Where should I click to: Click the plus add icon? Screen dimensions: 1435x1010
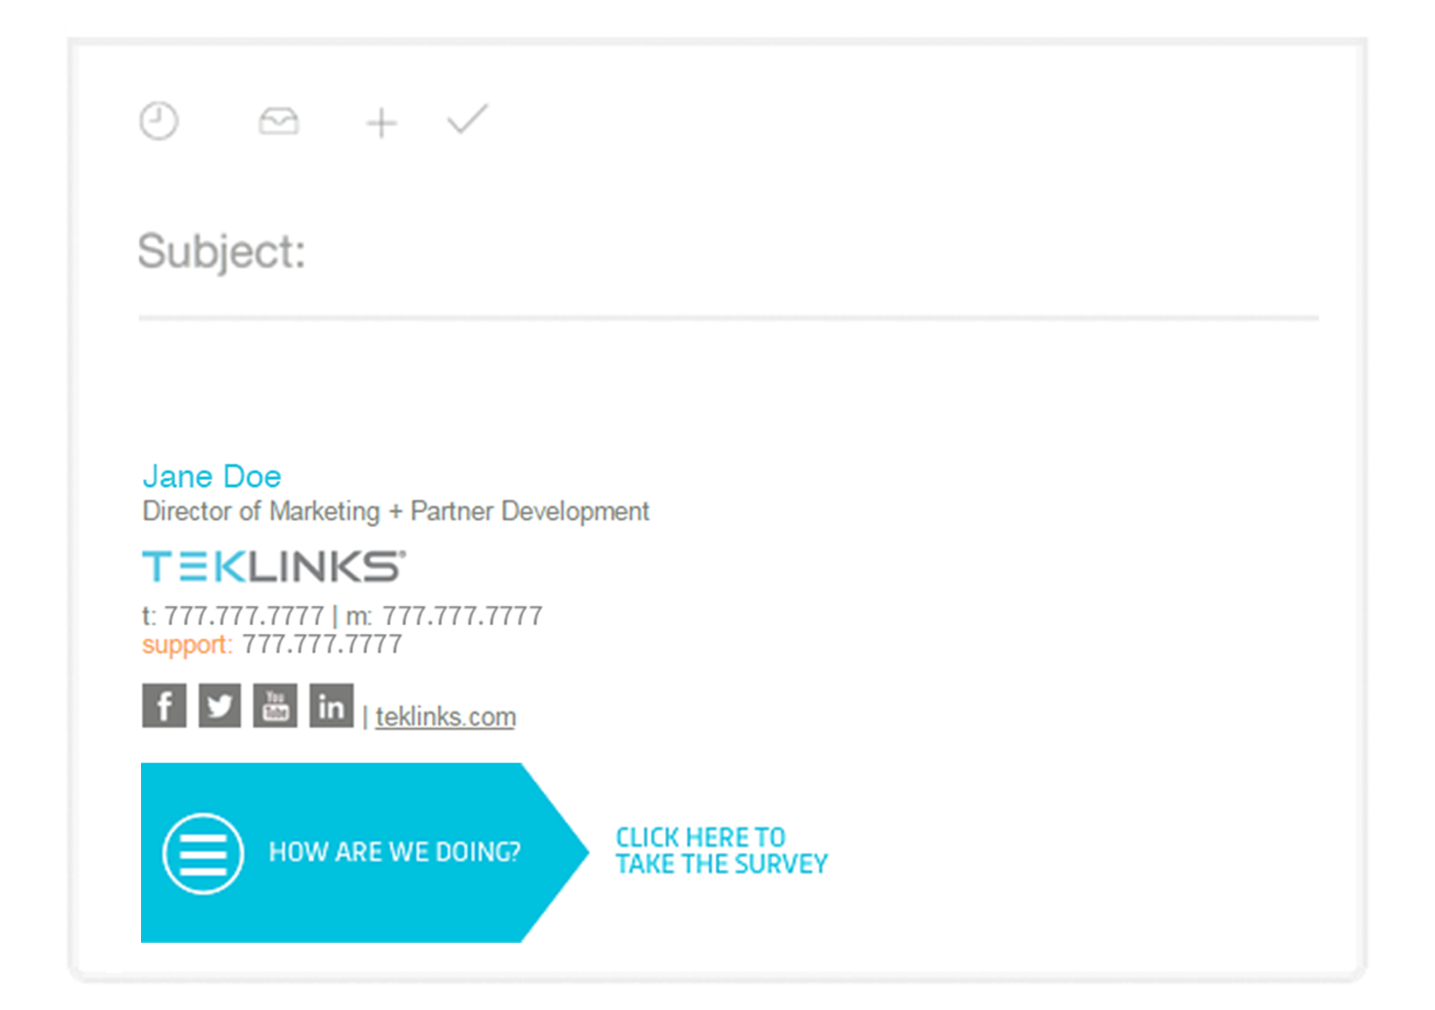[x=381, y=123]
